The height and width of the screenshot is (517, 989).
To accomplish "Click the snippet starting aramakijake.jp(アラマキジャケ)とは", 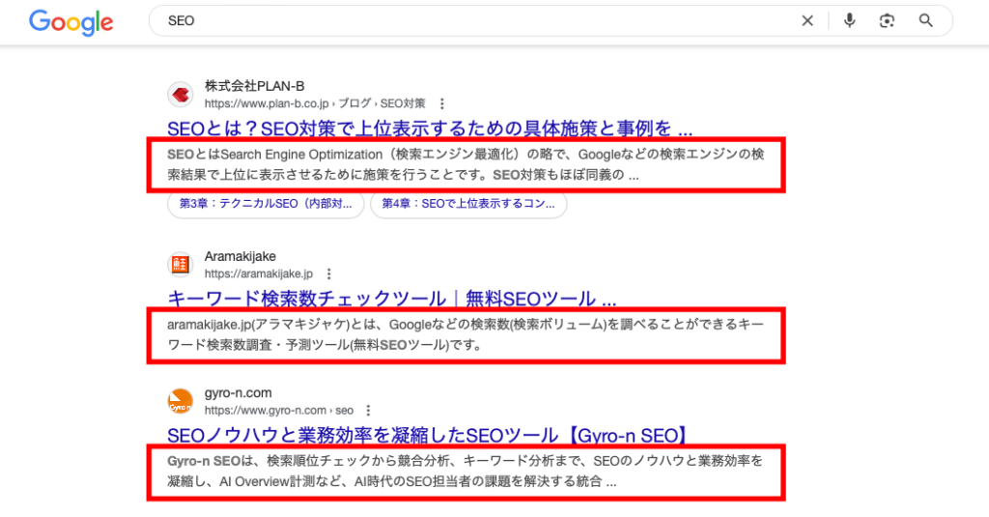I will (x=466, y=334).
